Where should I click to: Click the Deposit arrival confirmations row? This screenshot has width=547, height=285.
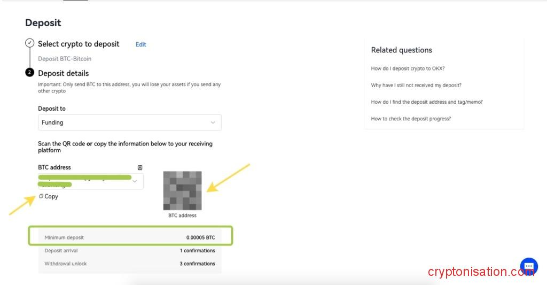coord(130,250)
